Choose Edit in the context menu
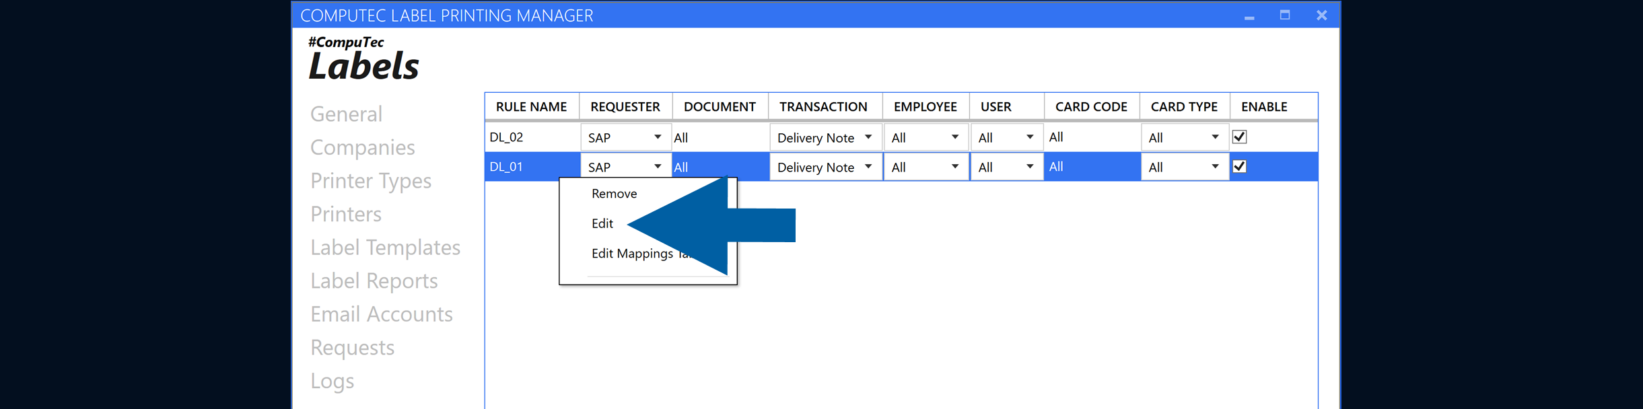This screenshot has height=409, width=1643. coord(602,223)
